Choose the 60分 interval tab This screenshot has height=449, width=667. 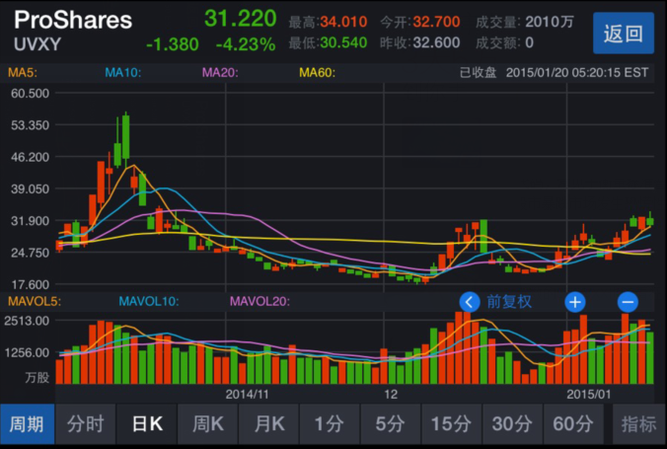coord(573,424)
